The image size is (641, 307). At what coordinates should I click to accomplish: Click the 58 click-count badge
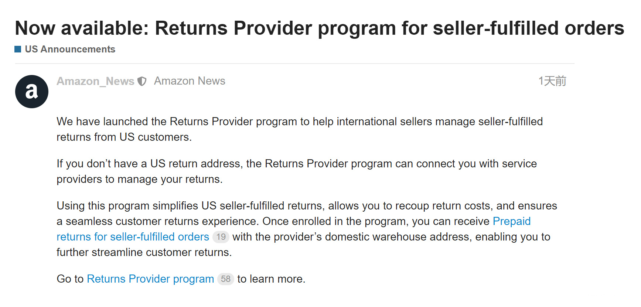coord(226,279)
